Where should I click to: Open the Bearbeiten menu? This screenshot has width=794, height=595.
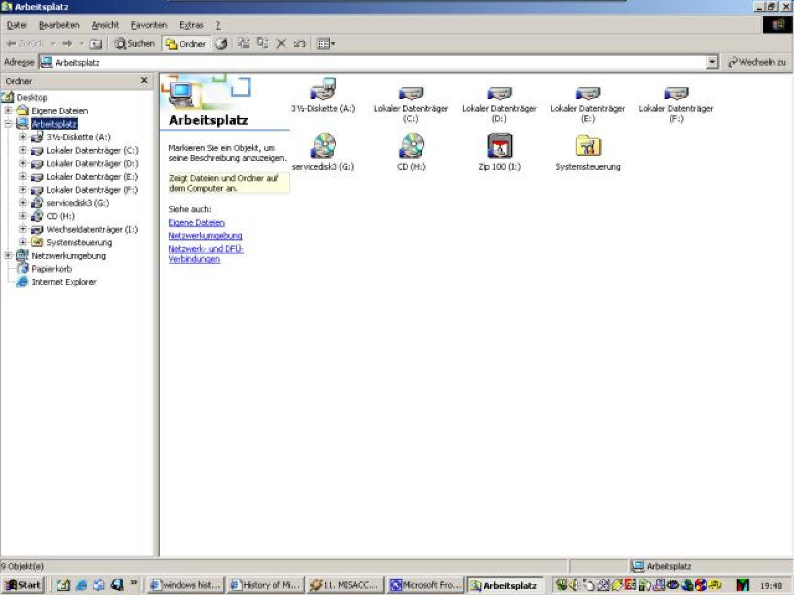(x=59, y=25)
